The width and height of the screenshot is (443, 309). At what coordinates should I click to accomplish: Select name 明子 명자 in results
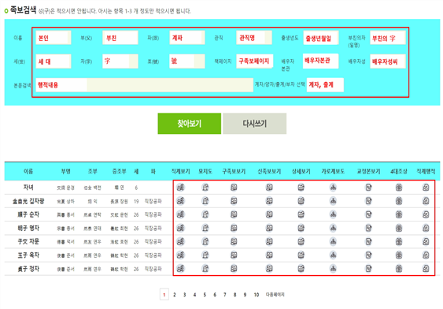point(28,228)
